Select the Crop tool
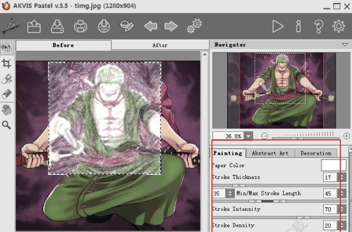The height and width of the screenshot is (232, 352). point(6,64)
